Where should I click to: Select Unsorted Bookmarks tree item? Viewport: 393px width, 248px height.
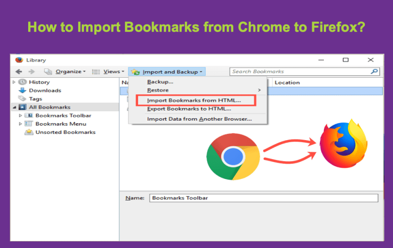65,132
